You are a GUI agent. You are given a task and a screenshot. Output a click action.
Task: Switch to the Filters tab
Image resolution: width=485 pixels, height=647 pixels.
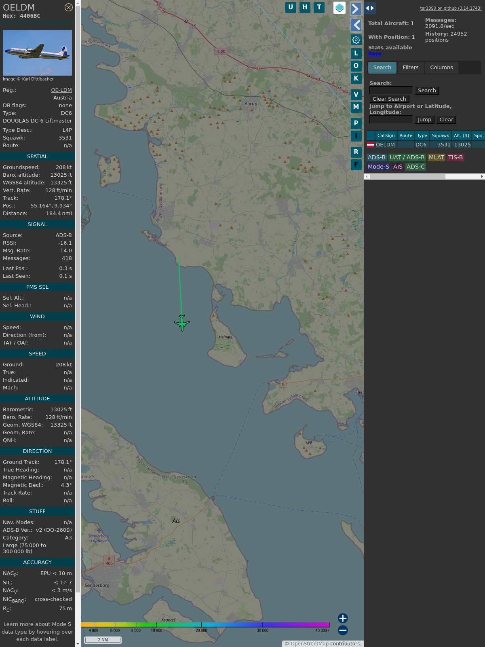click(411, 68)
